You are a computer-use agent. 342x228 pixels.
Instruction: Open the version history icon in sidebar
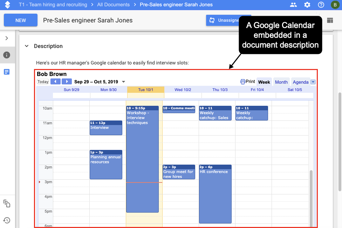7,220
